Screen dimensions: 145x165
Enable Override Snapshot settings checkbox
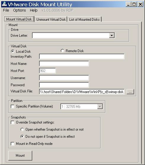[13, 122]
